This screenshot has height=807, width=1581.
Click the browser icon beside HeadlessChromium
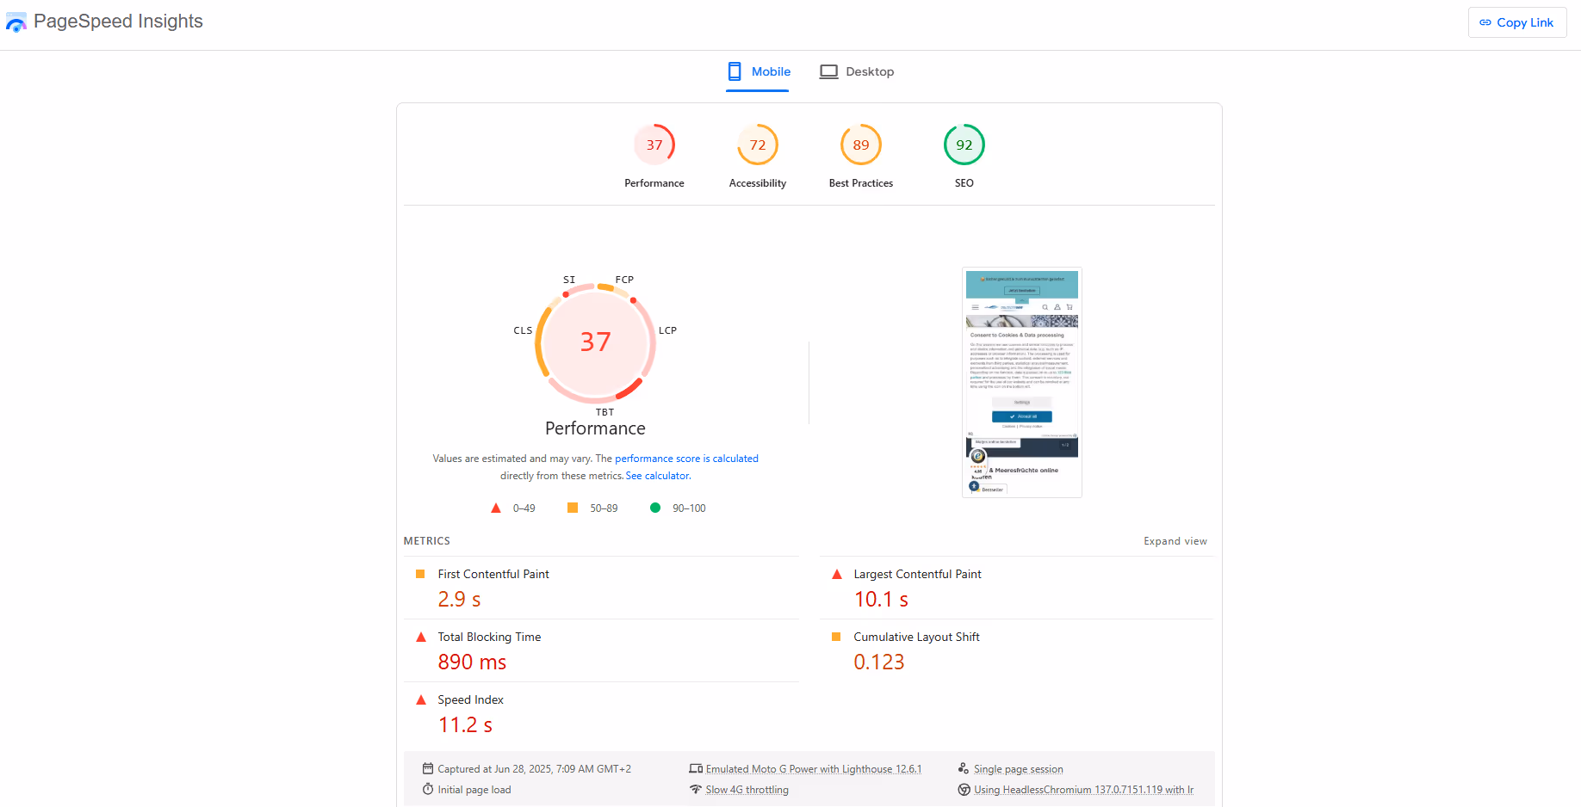coord(964,789)
